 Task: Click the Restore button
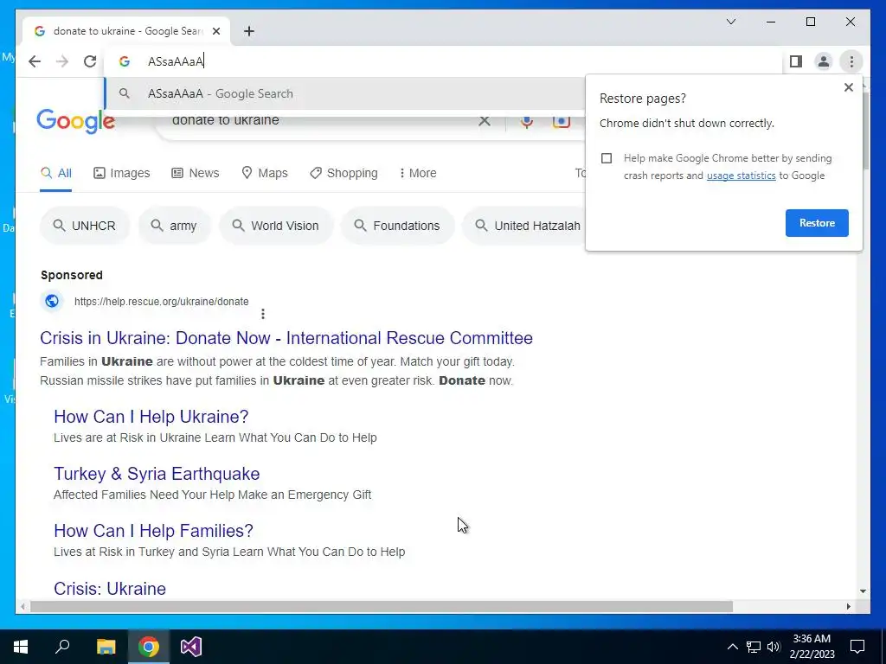[817, 223]
